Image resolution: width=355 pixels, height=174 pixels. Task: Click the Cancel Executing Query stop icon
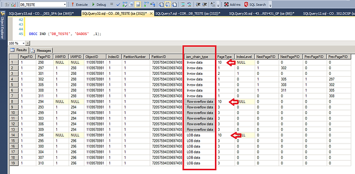(112, 4)
